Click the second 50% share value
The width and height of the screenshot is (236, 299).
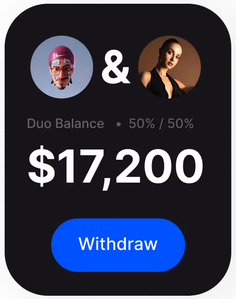click(180, 123)
